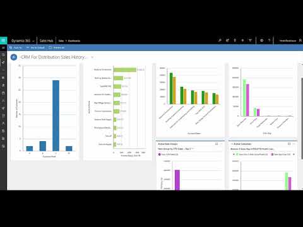This screenshot has height=227, width=303.
Task: Open the Sales Hub app link
Action: click(x=46, y=41)
